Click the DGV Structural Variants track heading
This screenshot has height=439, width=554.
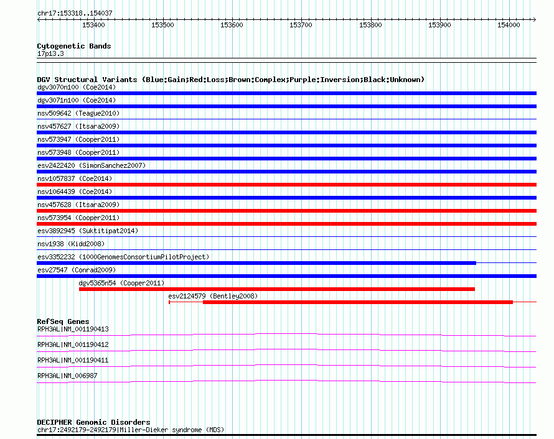coord(231,80)
